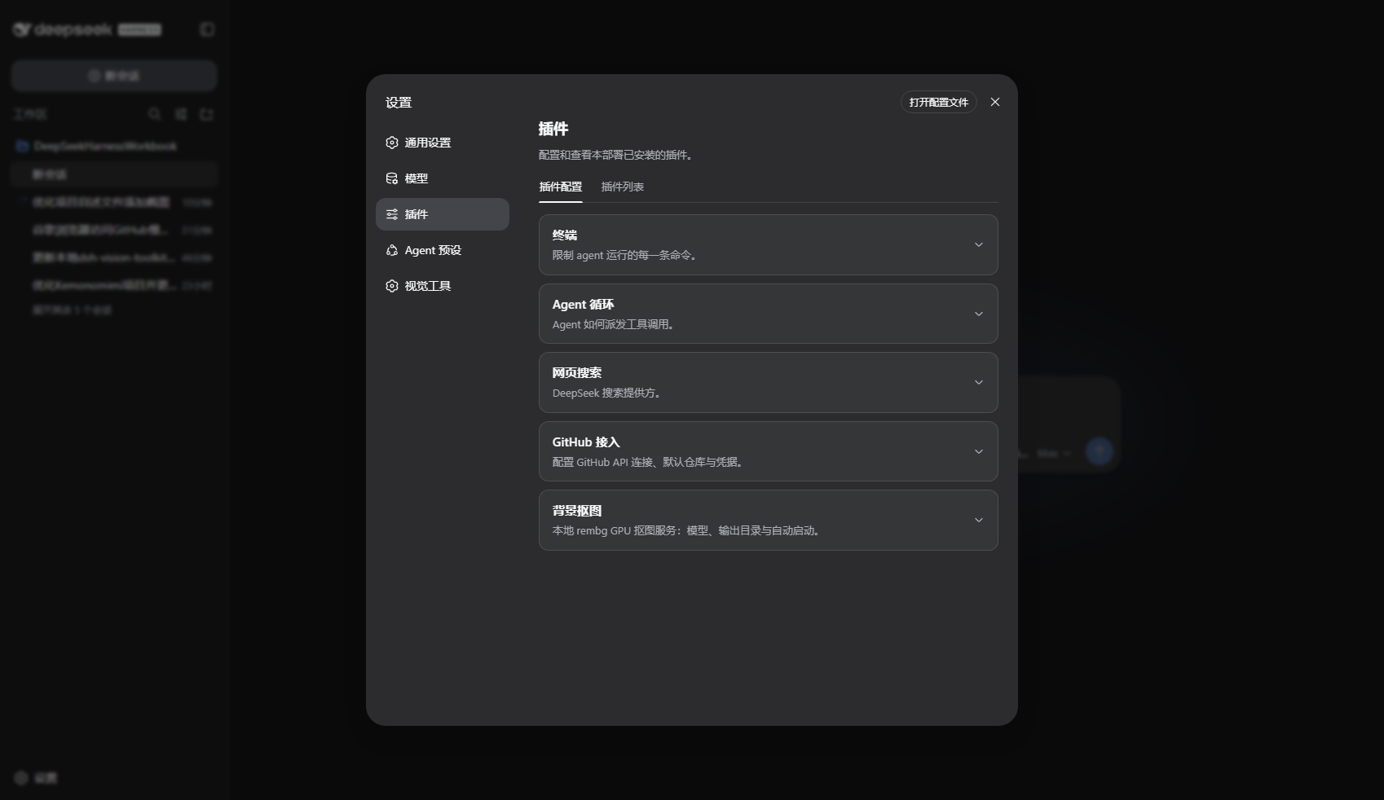Click the 网页搜索 plugin title

click(577, 372)
